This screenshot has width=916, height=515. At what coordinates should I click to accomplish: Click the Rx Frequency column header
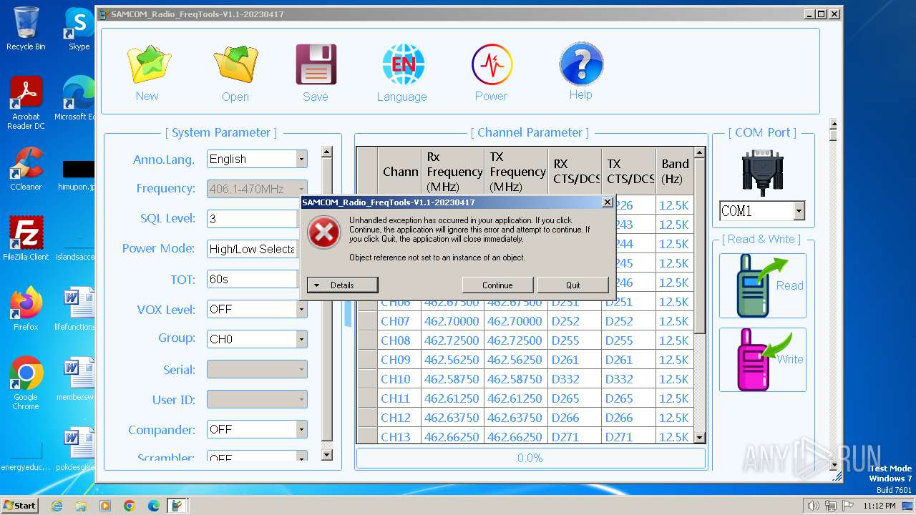point(452,172)
